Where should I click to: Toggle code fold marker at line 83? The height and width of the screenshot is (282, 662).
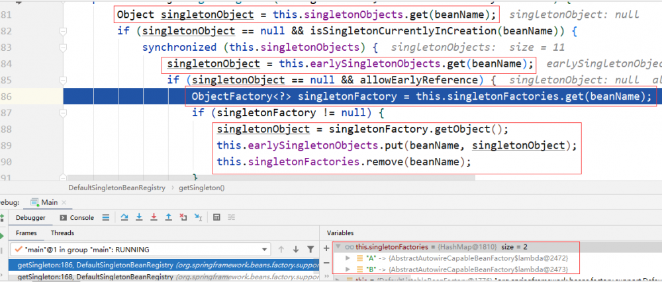[63, 48]
